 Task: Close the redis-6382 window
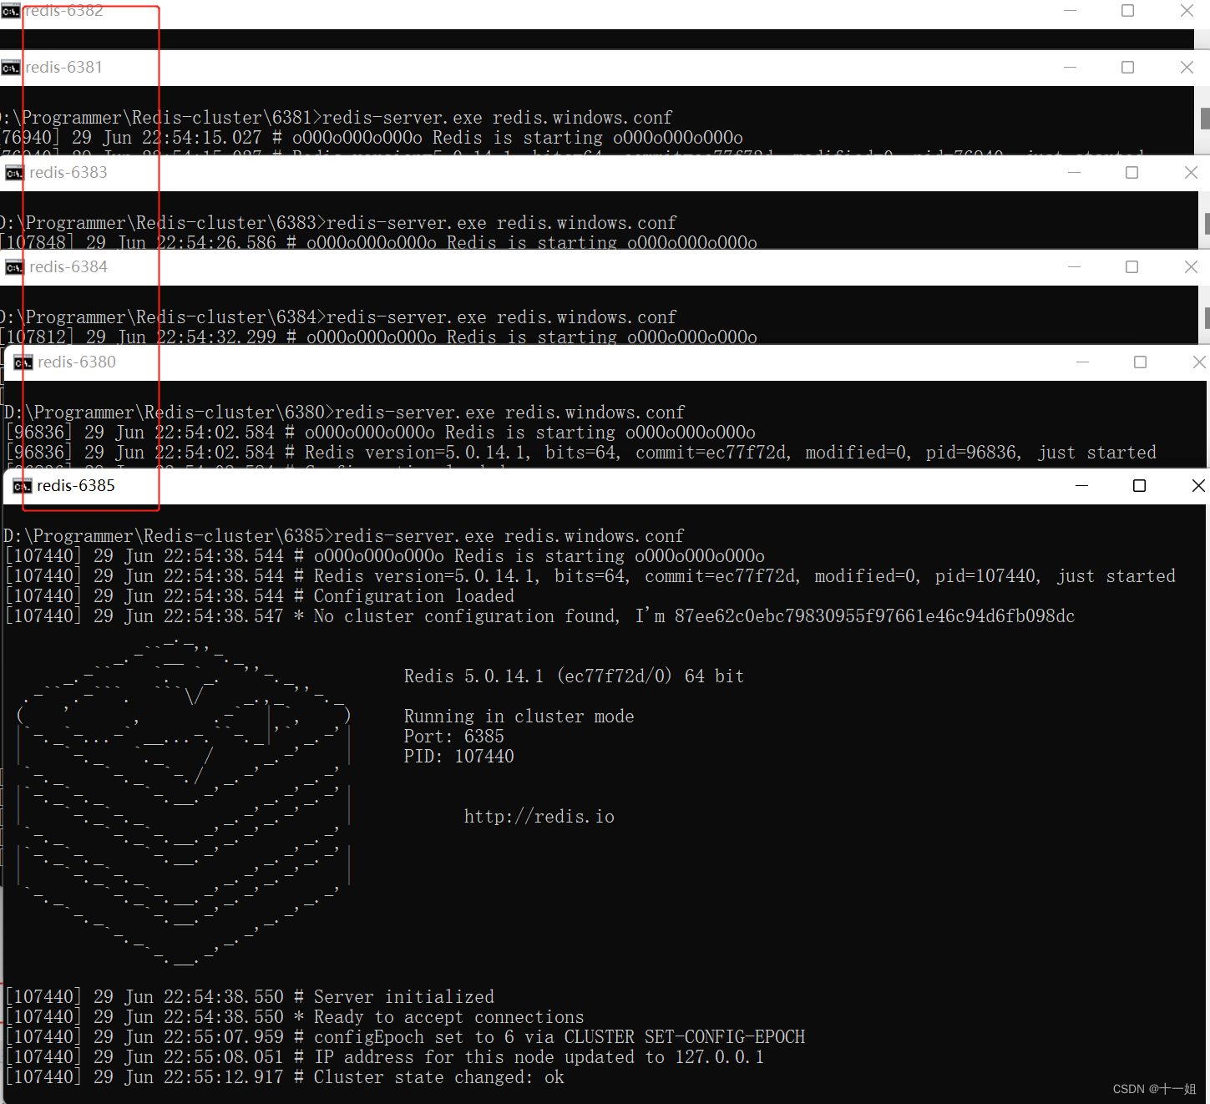(x=1187, y=10)
